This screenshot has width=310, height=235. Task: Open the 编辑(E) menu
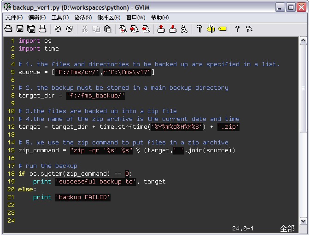[x=37, y=17]
